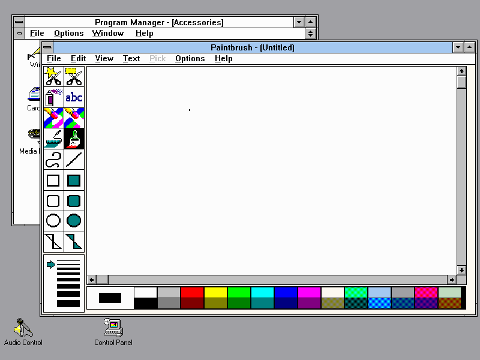Select the Curve drawing tool
Image resolution: width=480 pixels, height=360 pixels.
point(53,159)
